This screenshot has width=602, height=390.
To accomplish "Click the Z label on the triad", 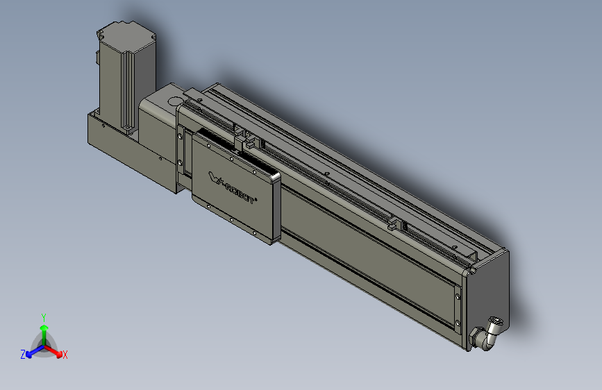I will point(23,355).
